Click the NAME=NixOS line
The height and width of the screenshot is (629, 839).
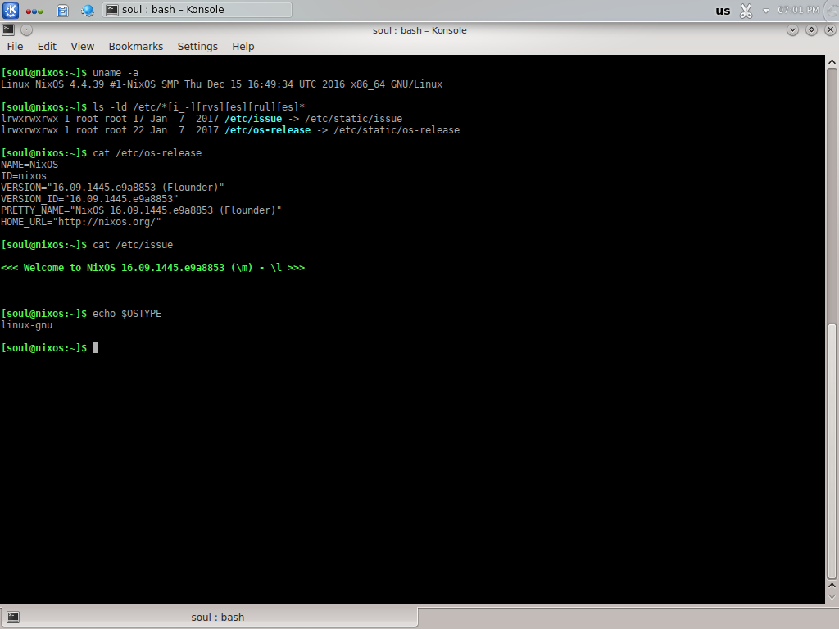coord(29,165)
